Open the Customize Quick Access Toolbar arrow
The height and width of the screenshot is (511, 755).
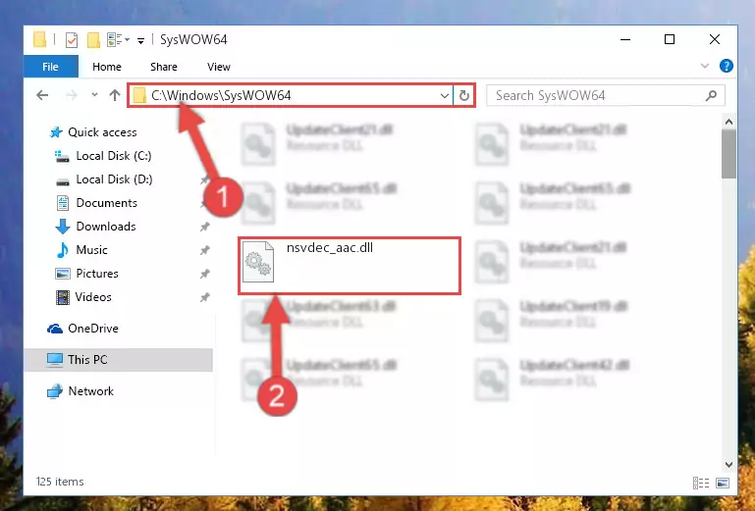pyautogui.click(x=140, y=41)
